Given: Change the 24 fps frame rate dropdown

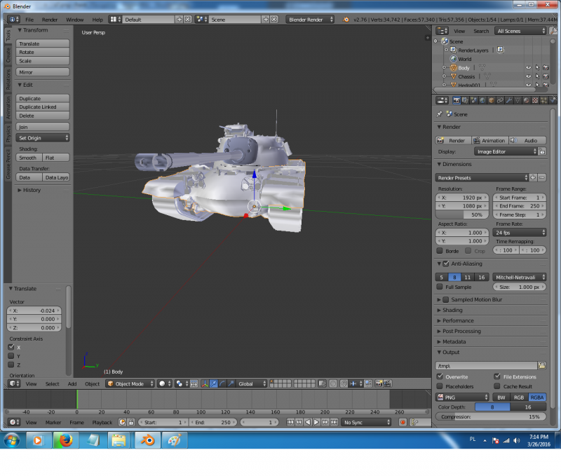Looking at the screenshot, I should tap(520, 233).
